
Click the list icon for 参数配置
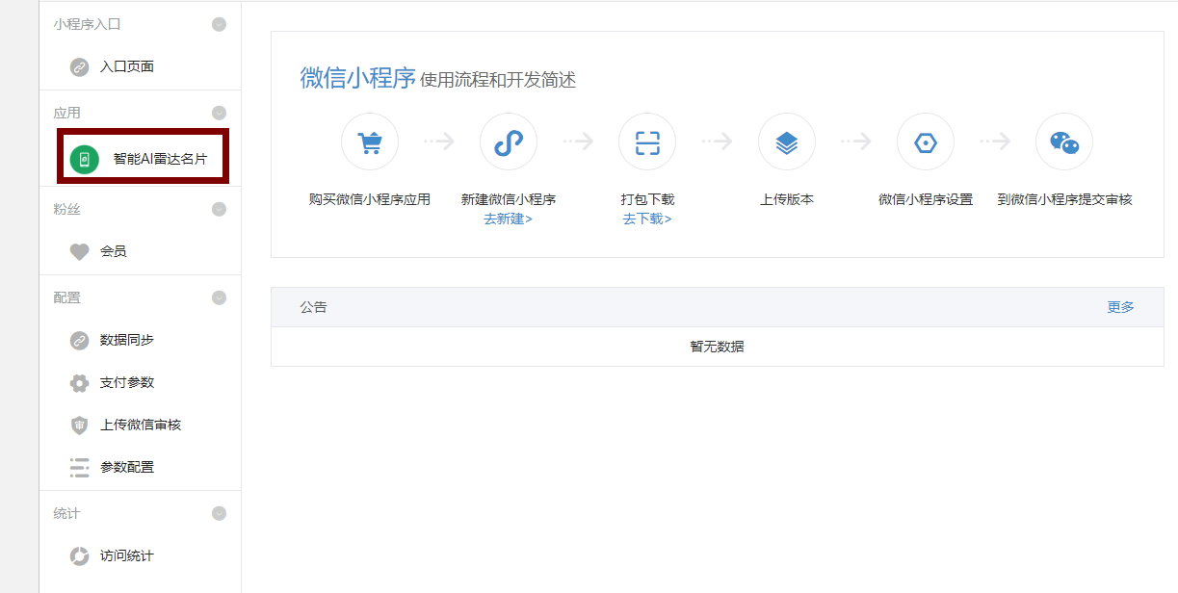[x=80, y=468]
